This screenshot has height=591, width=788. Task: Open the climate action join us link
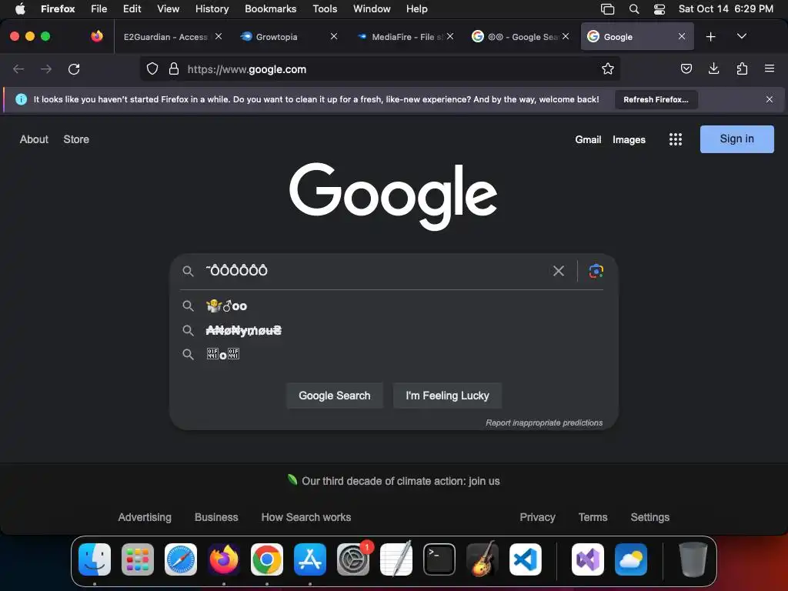click(x=400, y=481)
